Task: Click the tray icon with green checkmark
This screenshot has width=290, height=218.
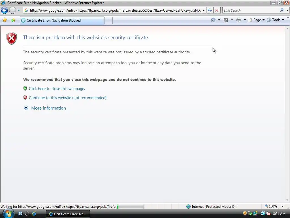Action: coord(250,214)
